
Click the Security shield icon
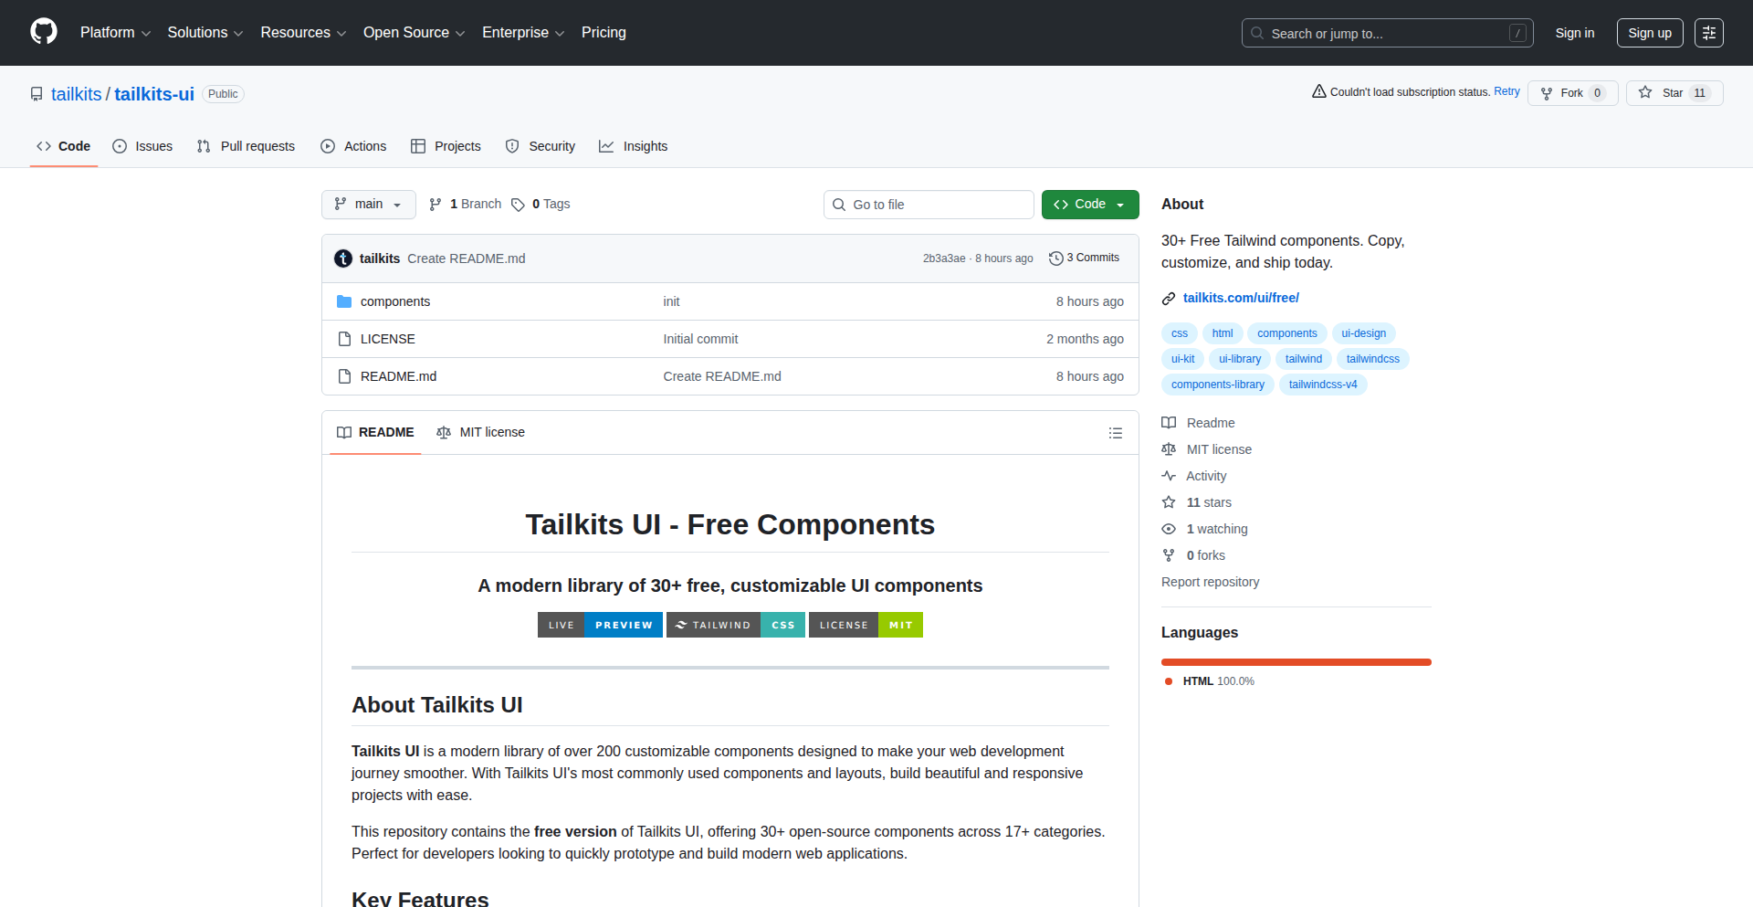click(x=511, y=146)
